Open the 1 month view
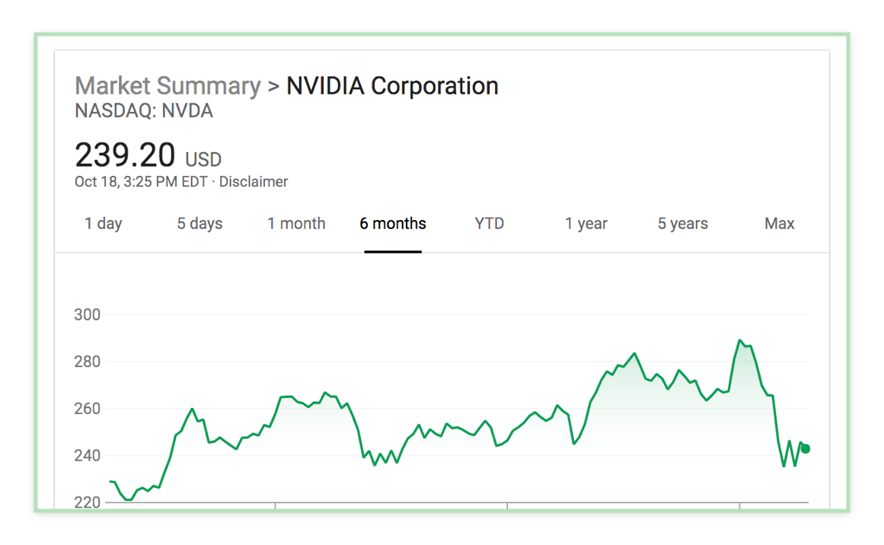This screenshot has width=884, height=545. click(x=296, y=224)
